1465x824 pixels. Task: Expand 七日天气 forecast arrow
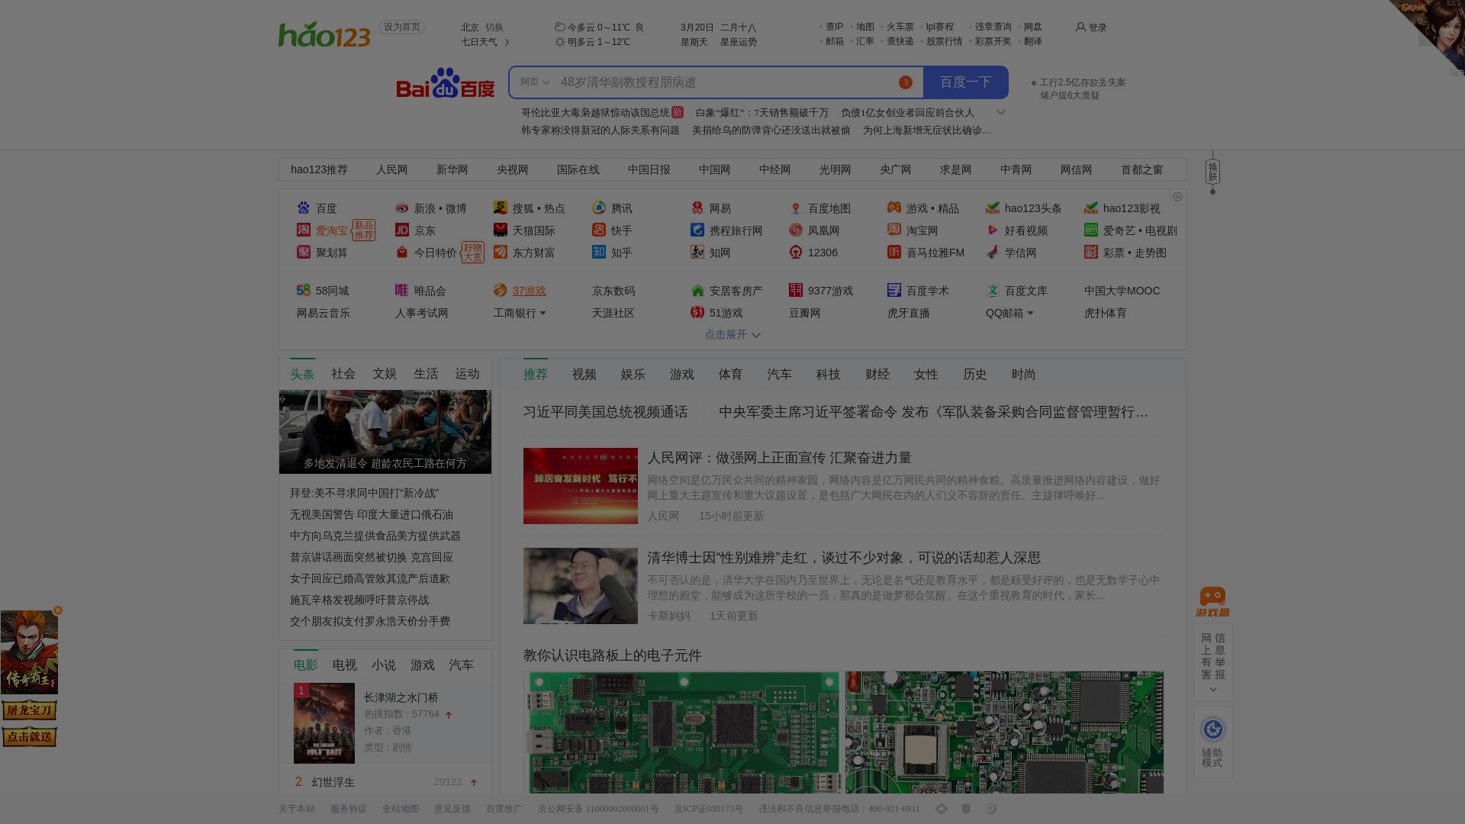(507, 42)
